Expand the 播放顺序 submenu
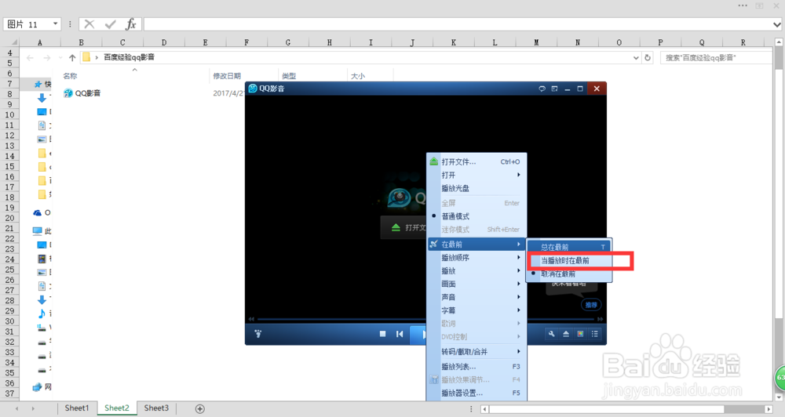The width and height of the screenshot is (785, 417). pos(476,258)
